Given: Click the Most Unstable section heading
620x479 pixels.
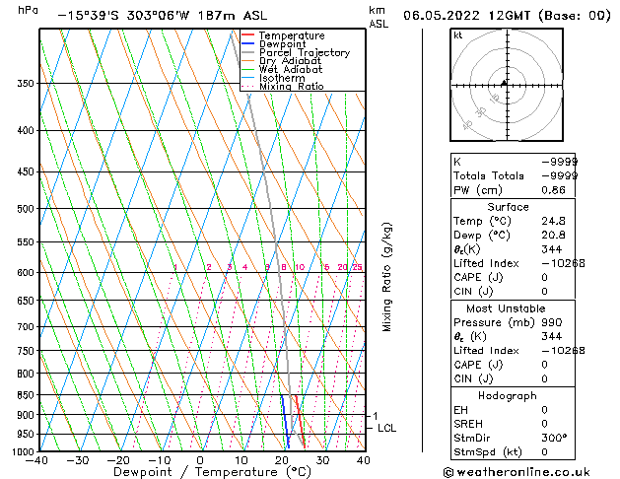Looking at the screenshot, I should coord(506,308).
